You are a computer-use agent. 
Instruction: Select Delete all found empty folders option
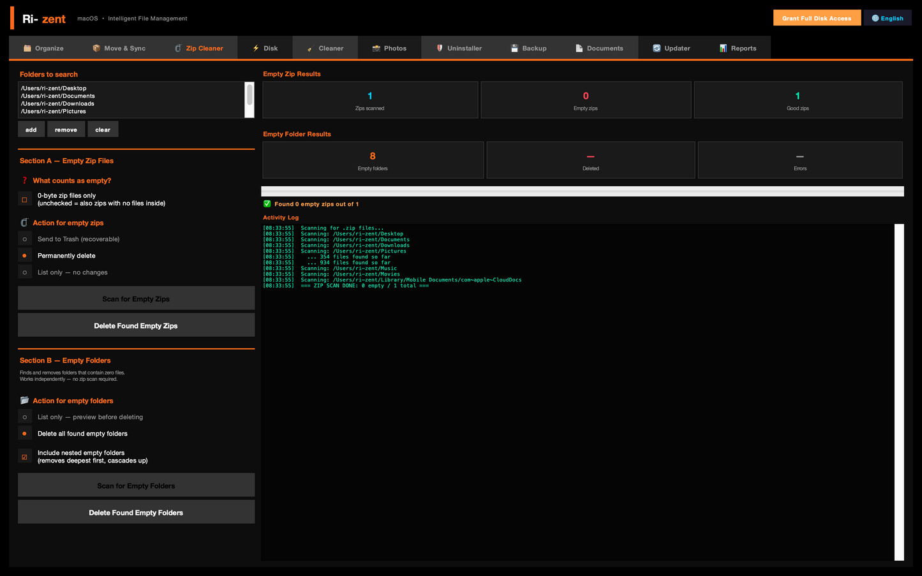tap(24, 434)
